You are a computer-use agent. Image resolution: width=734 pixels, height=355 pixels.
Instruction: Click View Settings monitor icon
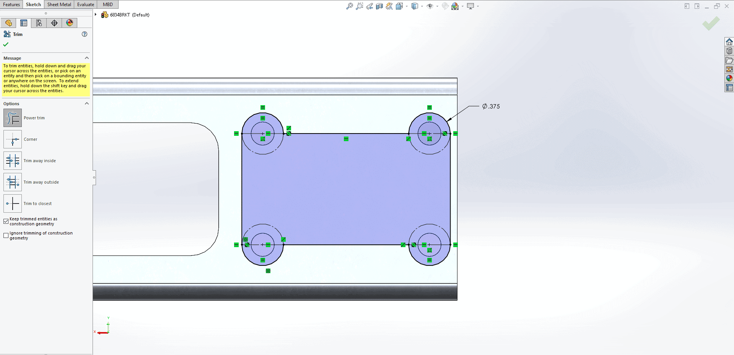pyautogui.click(x=470, y=6)
